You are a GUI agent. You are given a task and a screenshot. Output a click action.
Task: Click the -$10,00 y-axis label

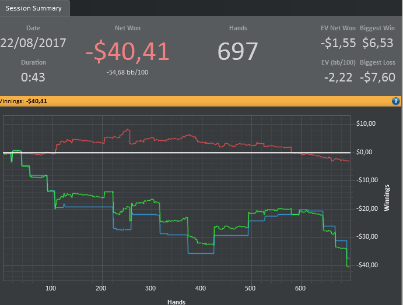(367, 180)
